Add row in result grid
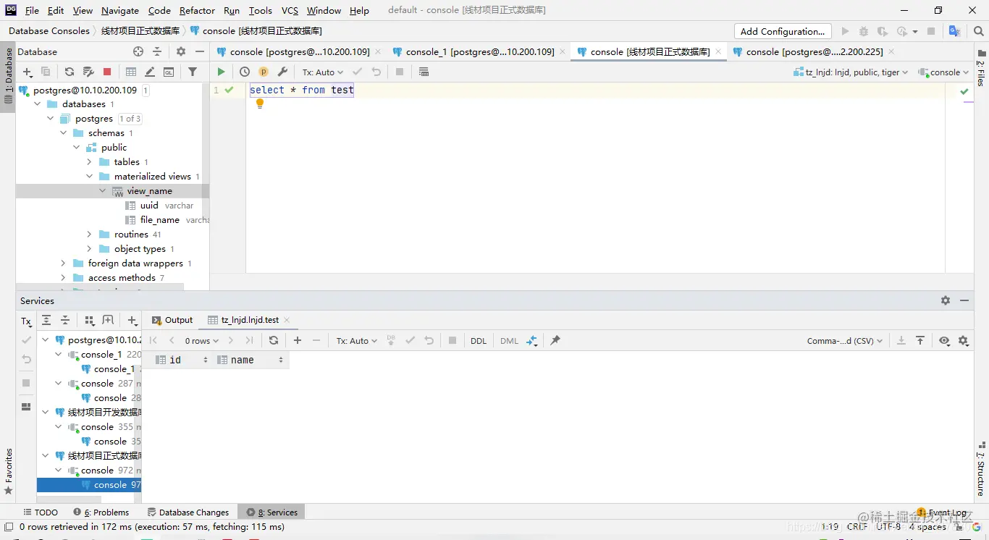 [298, 340]
